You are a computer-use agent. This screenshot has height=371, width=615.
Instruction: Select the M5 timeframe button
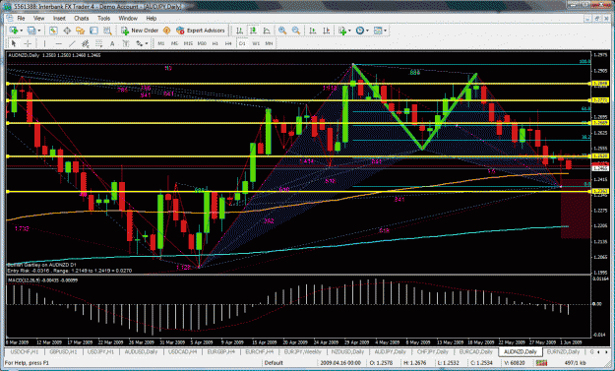[x=174, y=43]
